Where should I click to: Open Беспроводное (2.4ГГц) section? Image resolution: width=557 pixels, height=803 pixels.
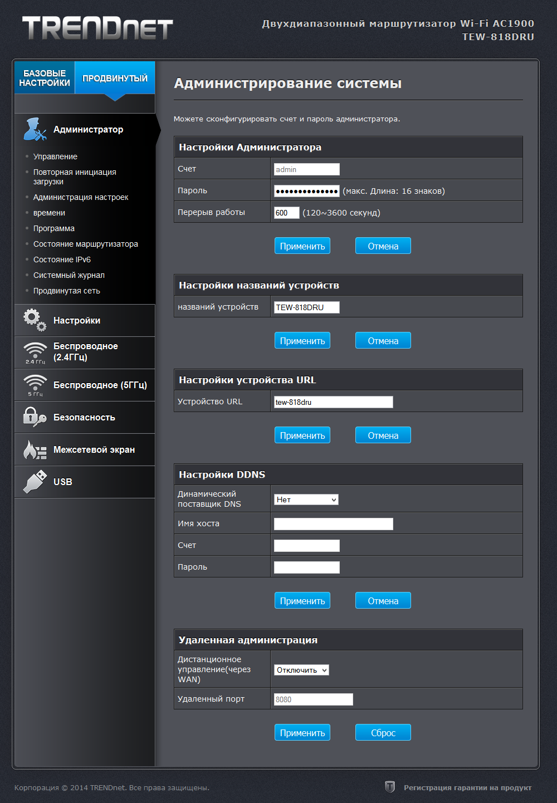85,352
